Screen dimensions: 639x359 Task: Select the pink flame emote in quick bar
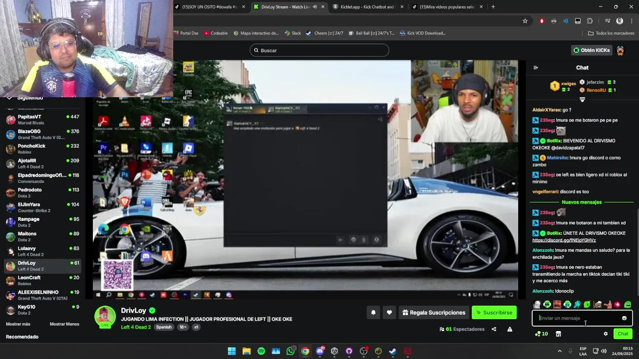618,304
